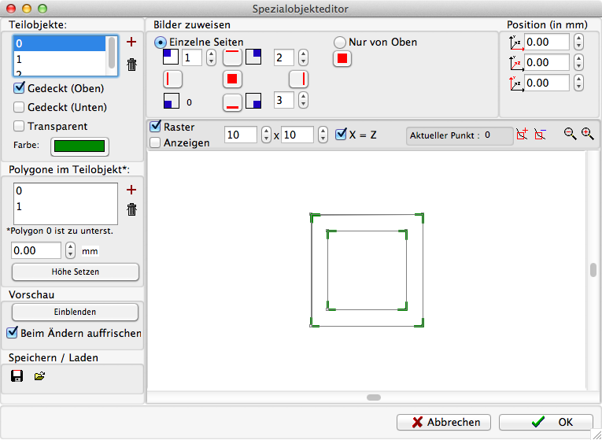
Task: Click the open folder load icon
Action: pos(39,376)
